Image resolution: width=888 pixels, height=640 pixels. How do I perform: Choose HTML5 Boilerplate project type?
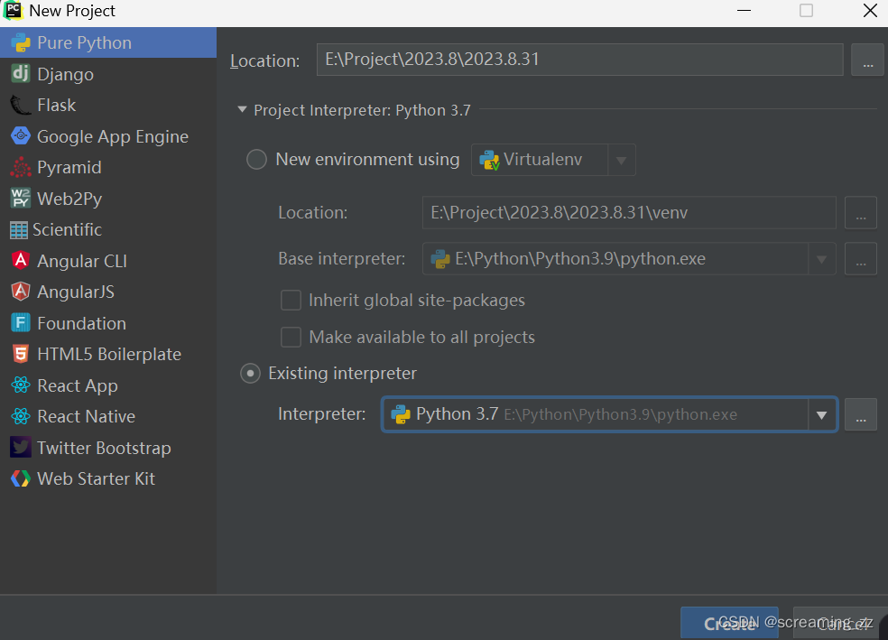point(108,354)
